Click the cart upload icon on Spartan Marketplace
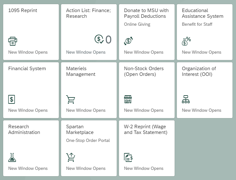Image resolution: width=236 pixels, height=180 pixels. 71,157
